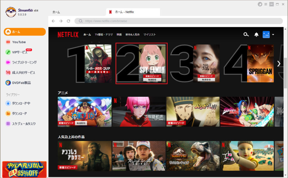Select the ペーパー・ハウス・コリア poster

[x=98, y=63]
